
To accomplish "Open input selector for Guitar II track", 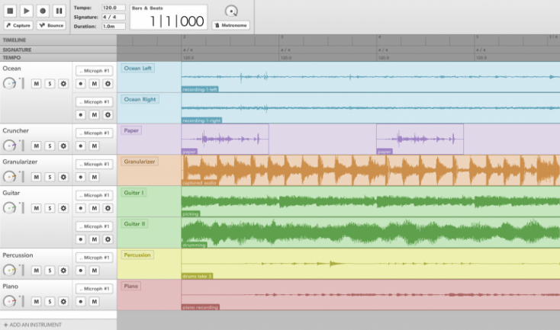I will [95, 226].
